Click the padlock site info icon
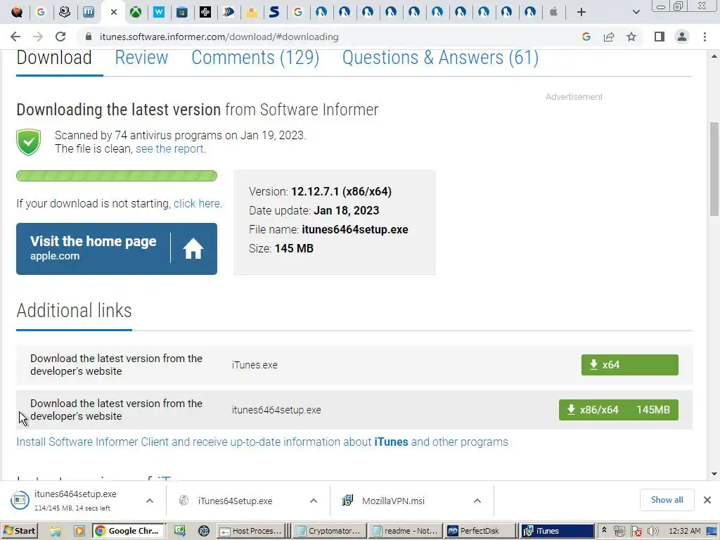Screen dimensions: 720x540 [x=89, y=37]
